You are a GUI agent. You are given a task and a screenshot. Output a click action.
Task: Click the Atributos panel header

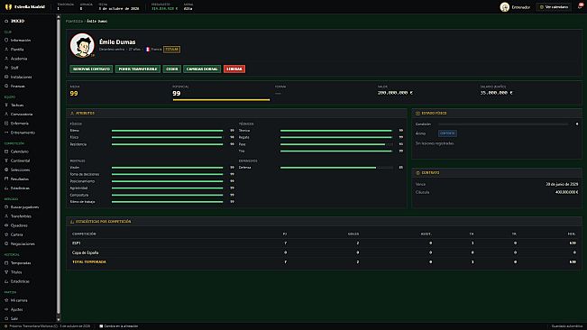point(236,113)
